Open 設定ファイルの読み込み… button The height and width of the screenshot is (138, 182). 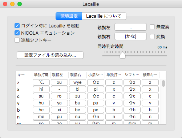50,55
